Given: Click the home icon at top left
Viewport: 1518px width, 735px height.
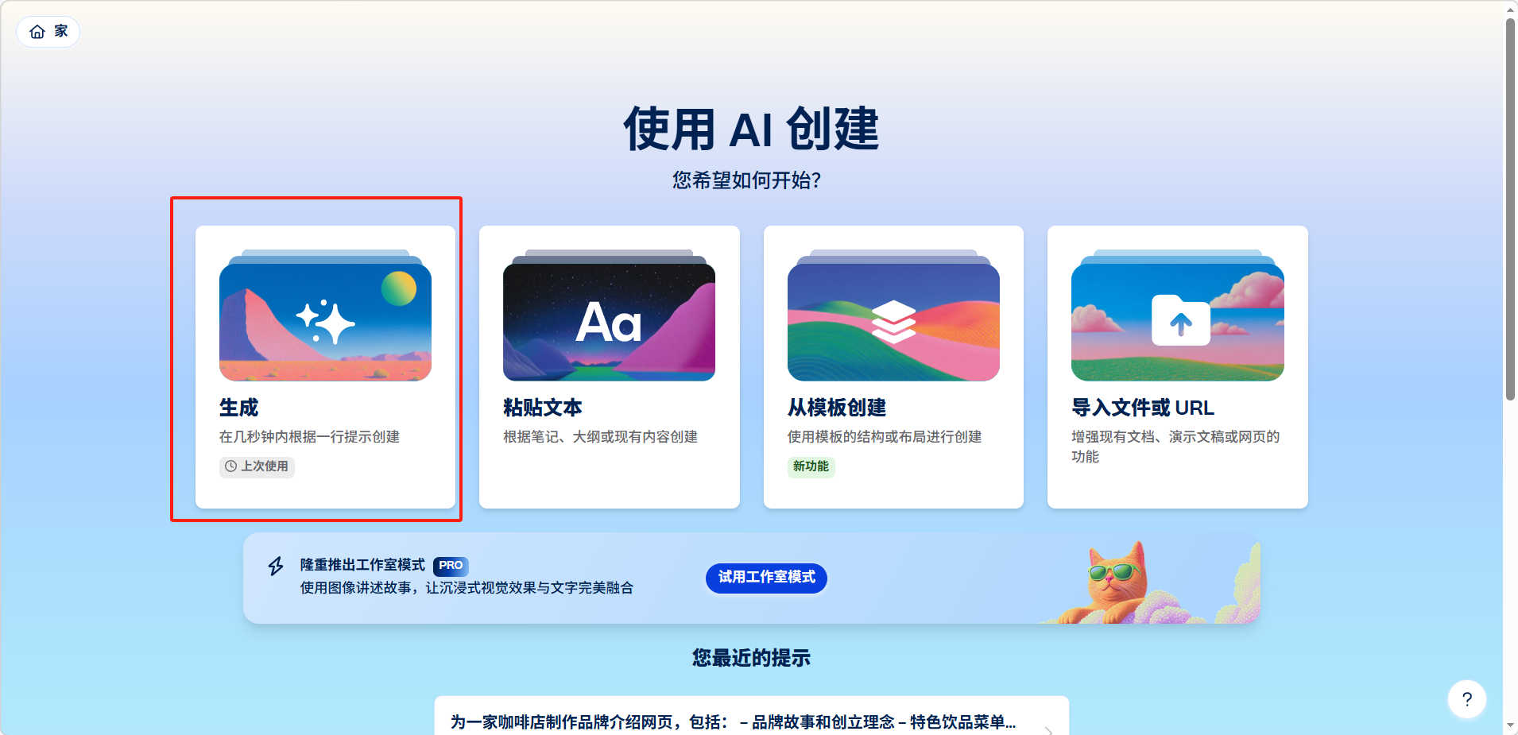Looking at the screenshot, I should tap(37, 32).
